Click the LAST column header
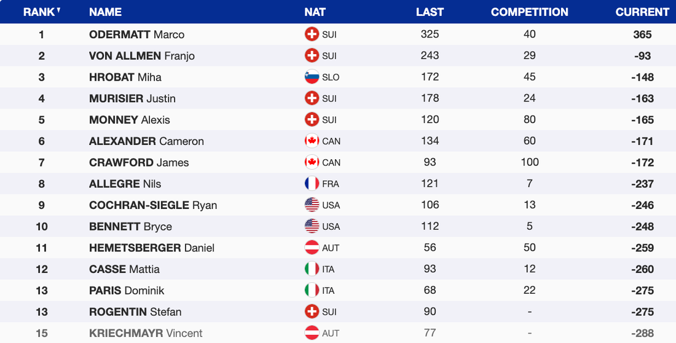This screenshot has height=343, width=676. [430, 12]
